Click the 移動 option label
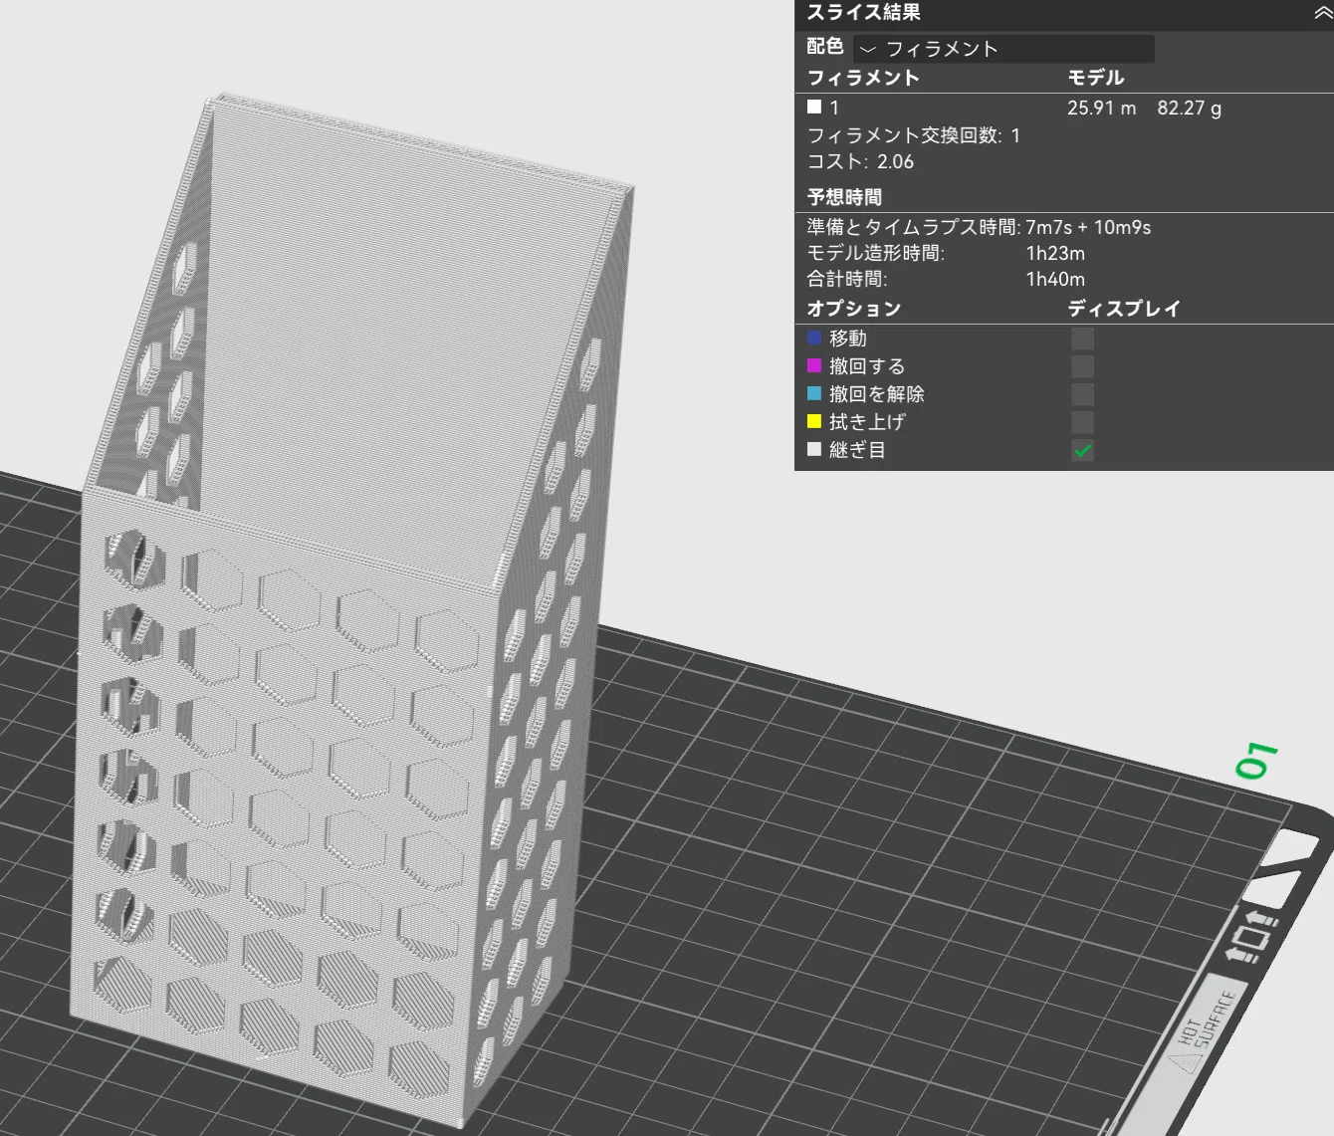Screen dimensions: 1334x1136 848,339
